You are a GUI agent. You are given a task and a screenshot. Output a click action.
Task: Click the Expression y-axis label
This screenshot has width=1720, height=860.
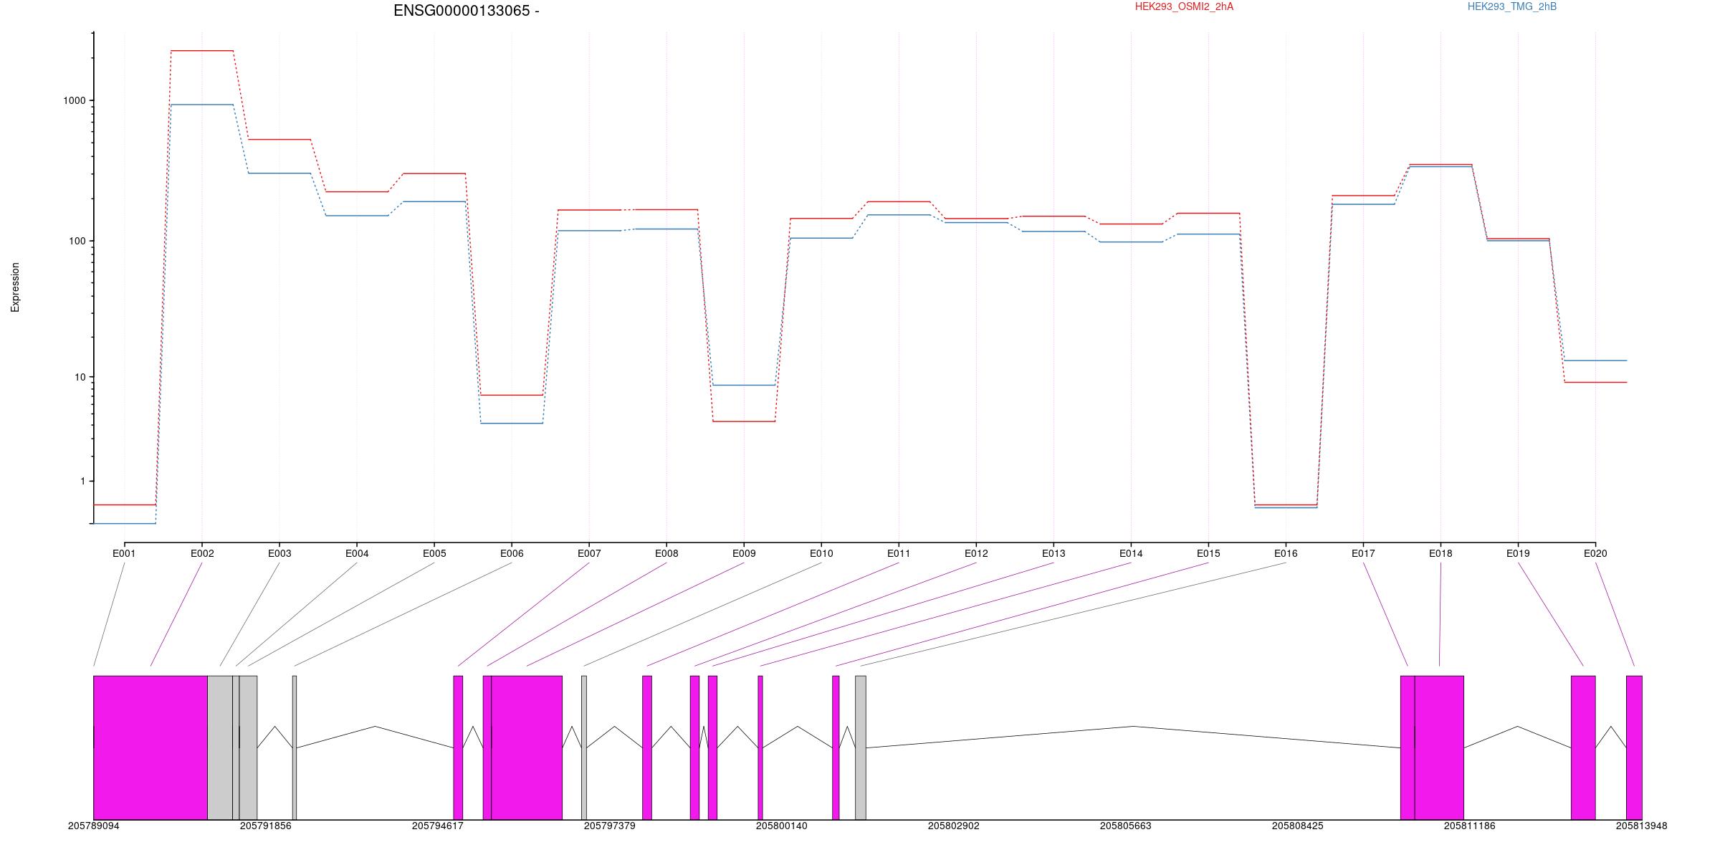tap(15, 287)
